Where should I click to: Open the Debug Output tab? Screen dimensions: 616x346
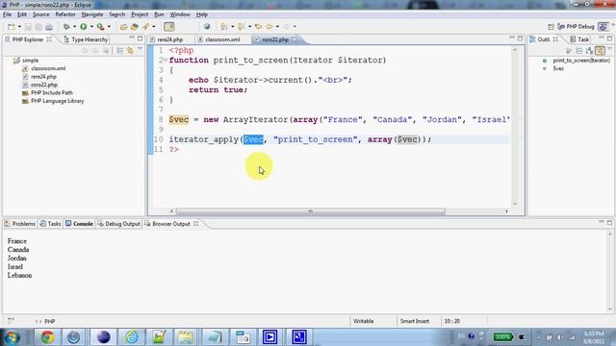(x=118, y=224)
